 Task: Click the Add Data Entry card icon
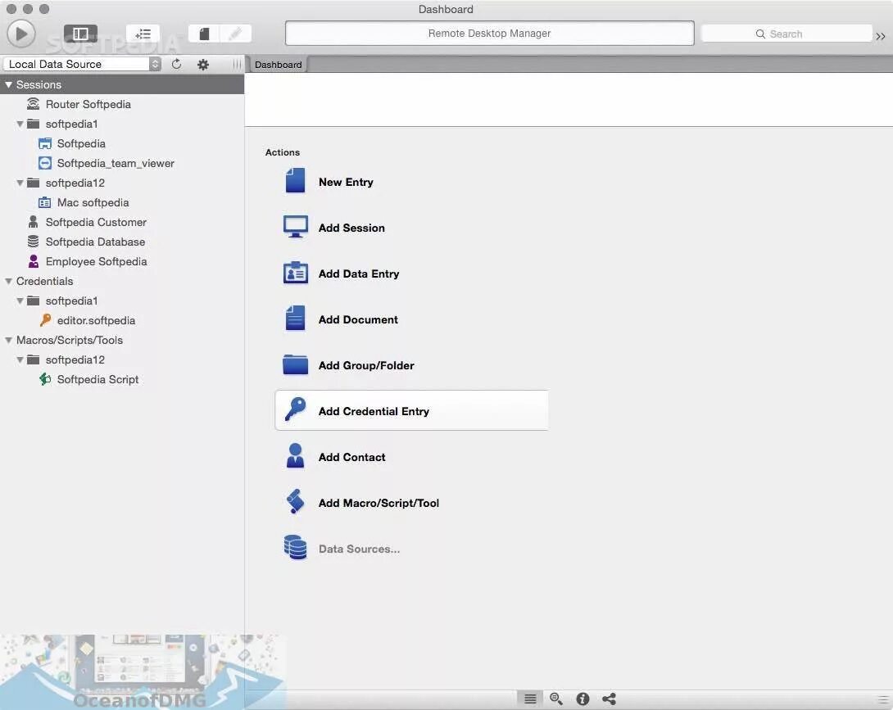coord(296,273)
